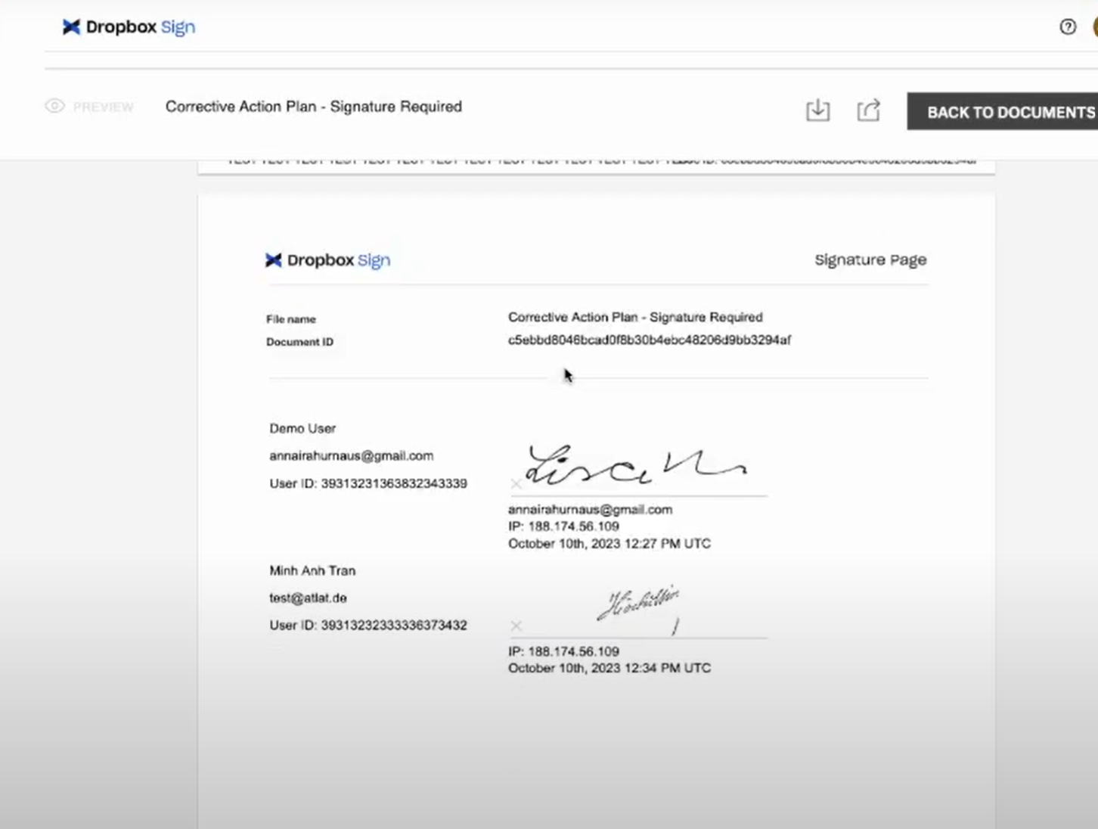Screen dimensions: 1098x829
Task: Click the Back to Documents button
Action: click(1003, 112)
